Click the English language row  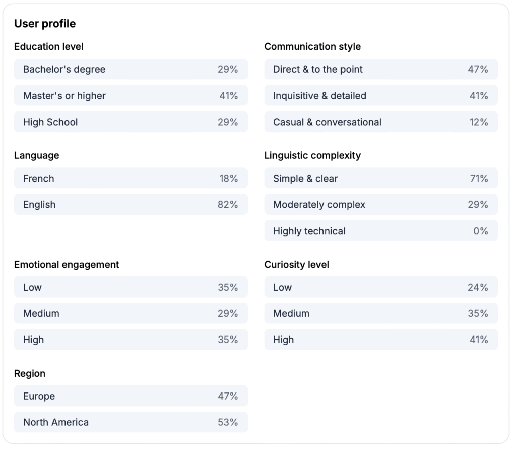(x=131, y=204)
